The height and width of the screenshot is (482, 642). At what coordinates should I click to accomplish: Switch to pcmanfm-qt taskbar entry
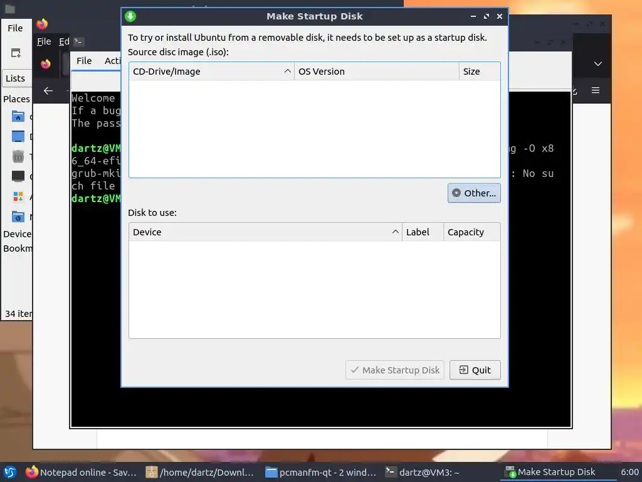[x=320, y=472]
